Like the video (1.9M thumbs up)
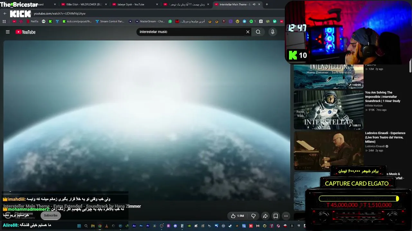Screen dimensions: 412x231 237,216
